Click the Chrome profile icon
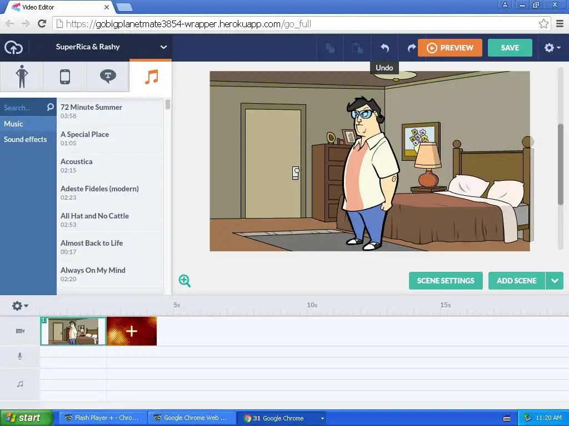569x426 pixels. coord(505,4)
